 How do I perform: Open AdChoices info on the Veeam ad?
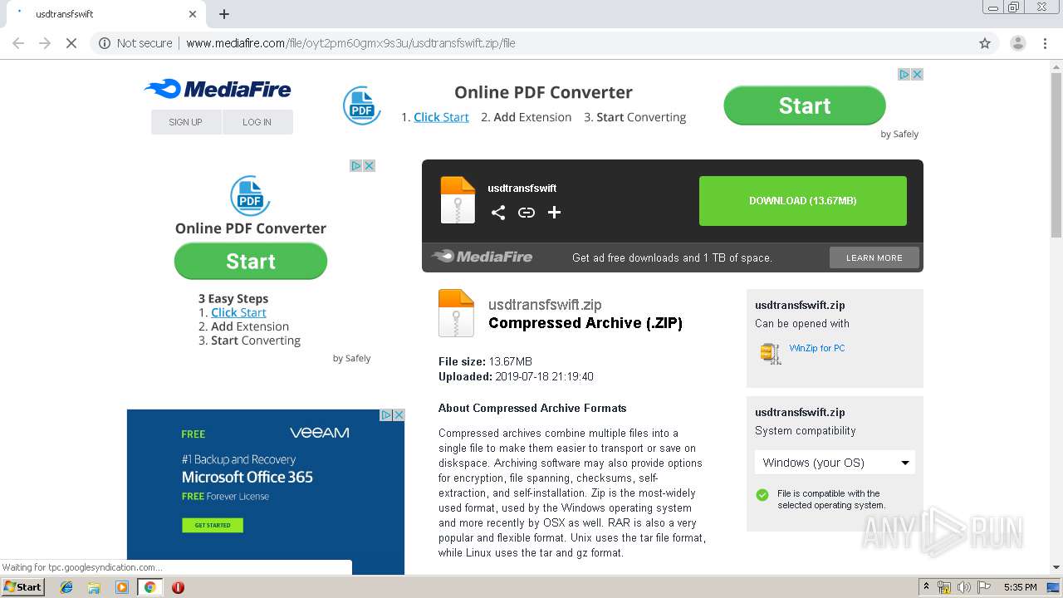pos(386,414)
